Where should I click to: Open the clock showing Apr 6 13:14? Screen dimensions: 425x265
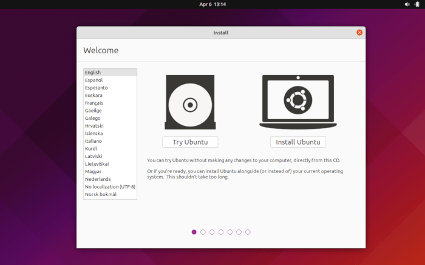point(212,4)
